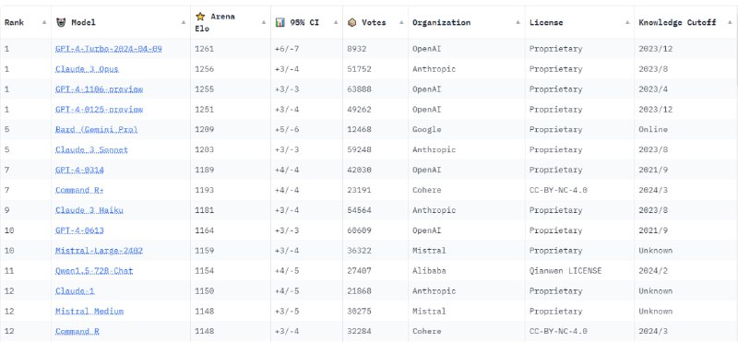
Task: Open the Qwen1.5-72B-Chat model link
Action: click(94, 271)
